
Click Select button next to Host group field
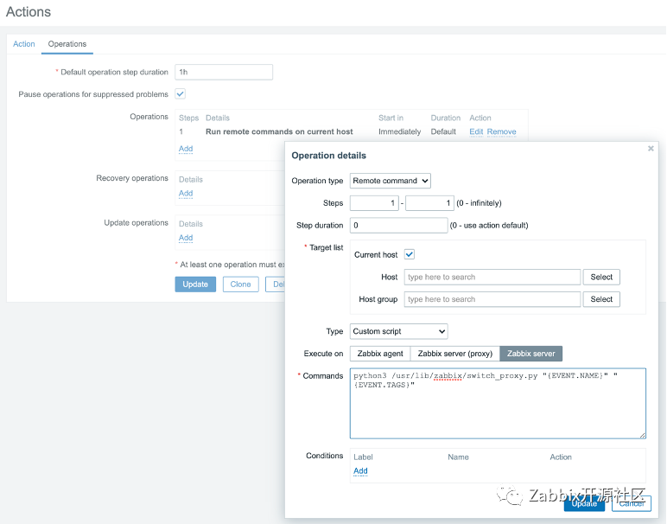point(601,299)
